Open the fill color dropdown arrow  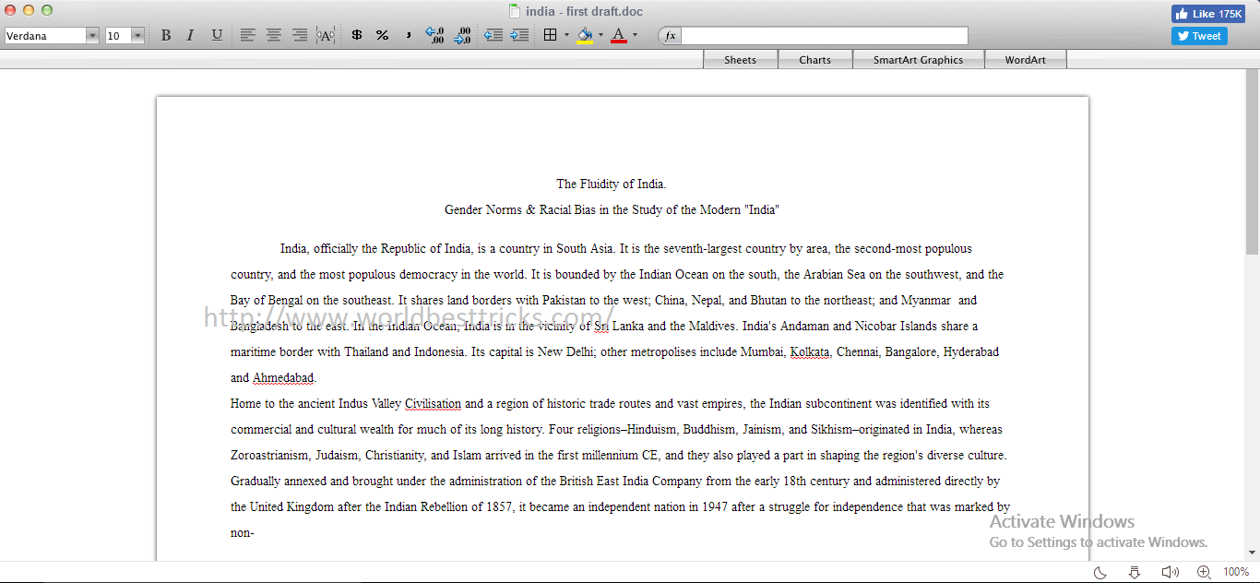(600, 35)
